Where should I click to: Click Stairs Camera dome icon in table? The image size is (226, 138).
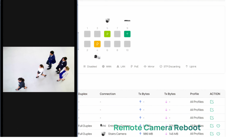point(103,134)
